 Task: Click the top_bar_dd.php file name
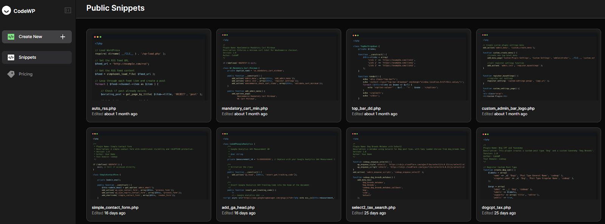366,108
